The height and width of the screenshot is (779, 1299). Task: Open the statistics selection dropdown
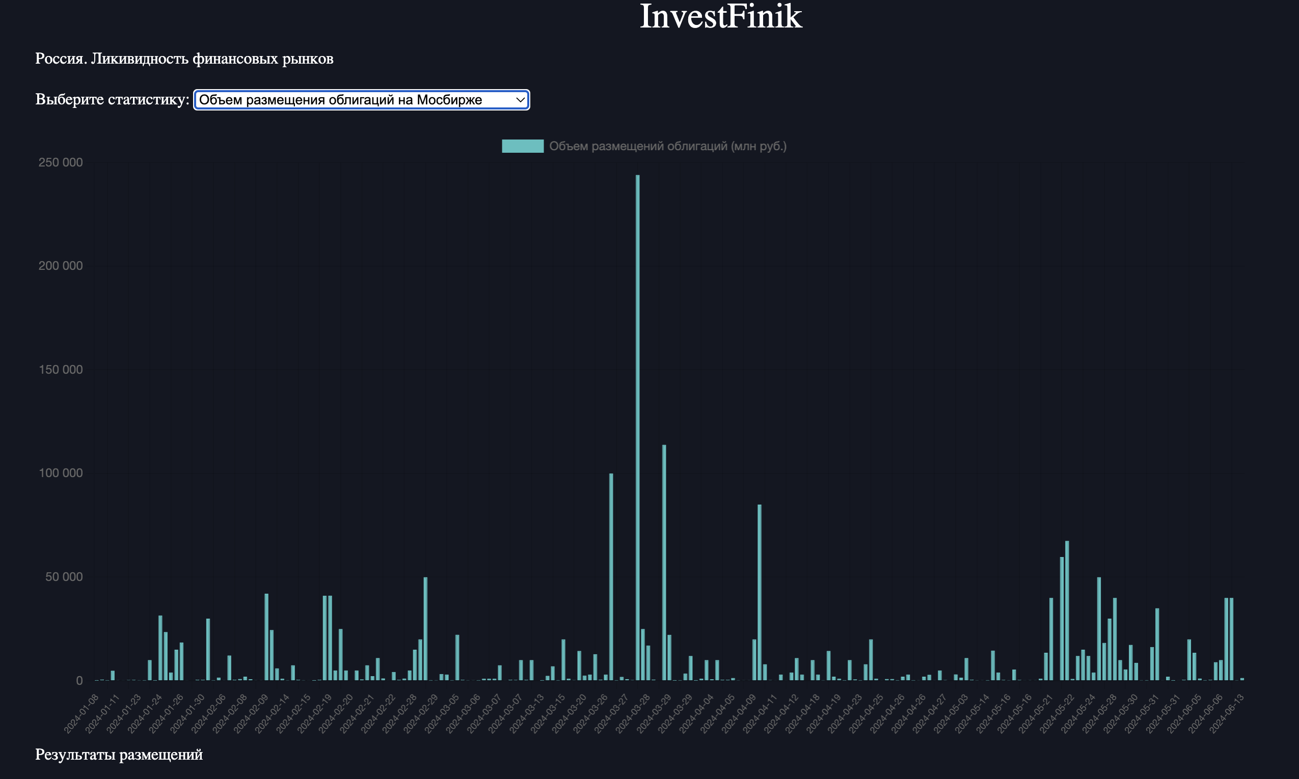pyautogui.click(x=361, y=100)
